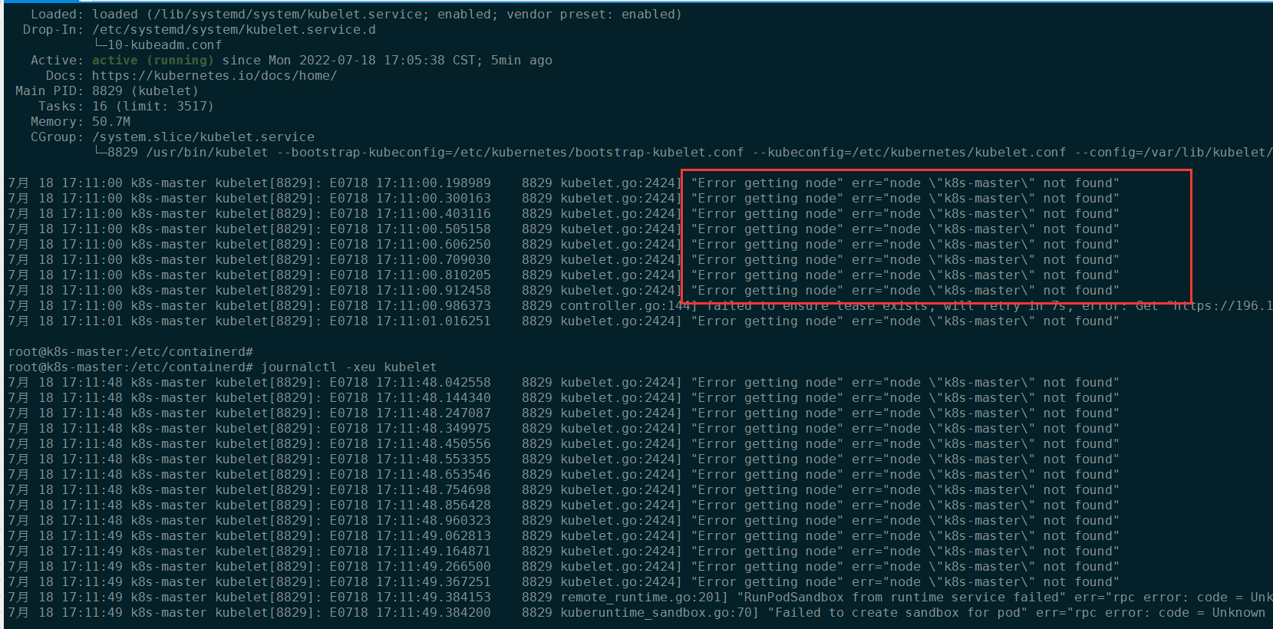
Task: Click log timestamp 17:11:00.606250
Action: (433, 244)
